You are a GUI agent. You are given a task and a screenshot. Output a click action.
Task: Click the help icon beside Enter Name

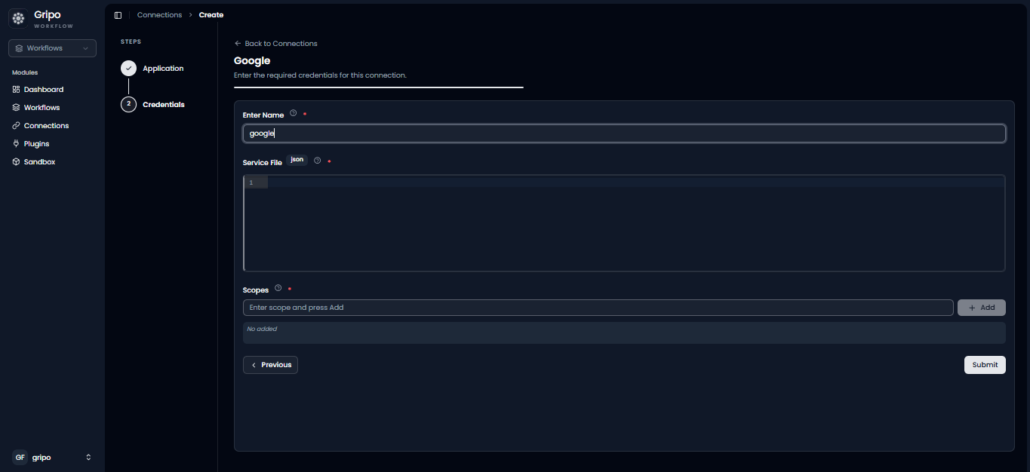pyautogui.click(x=294, y=114)
